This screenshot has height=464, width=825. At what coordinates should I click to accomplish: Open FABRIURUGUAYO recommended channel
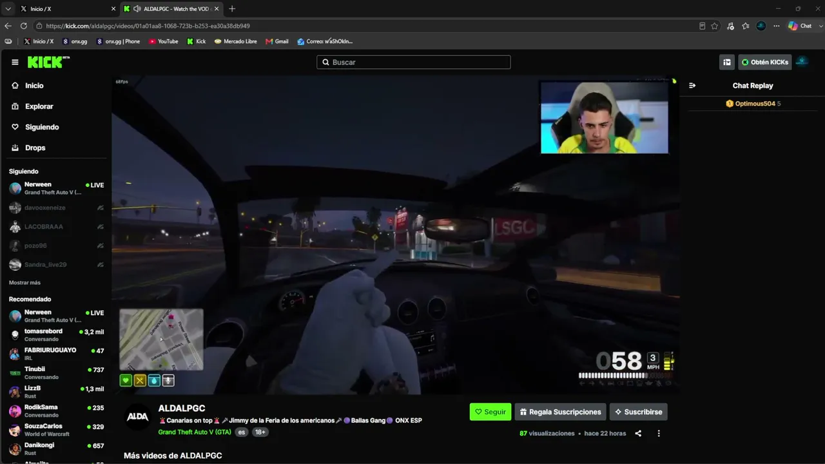(x=56, y=354)
